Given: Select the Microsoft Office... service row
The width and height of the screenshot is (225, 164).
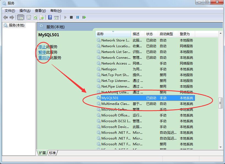Looking at the screenshot, I should (x=146, y=115).
